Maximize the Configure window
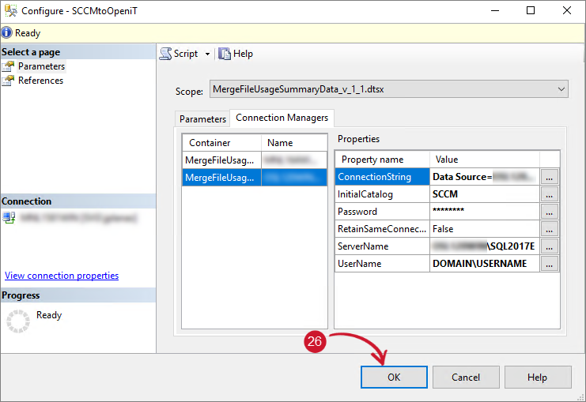 [x=531, y=10]
